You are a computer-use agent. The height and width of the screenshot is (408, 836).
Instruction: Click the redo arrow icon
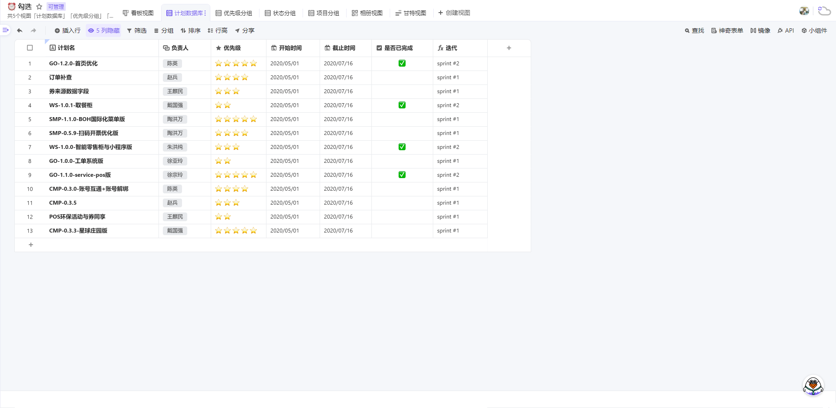[x=34, y=30]
